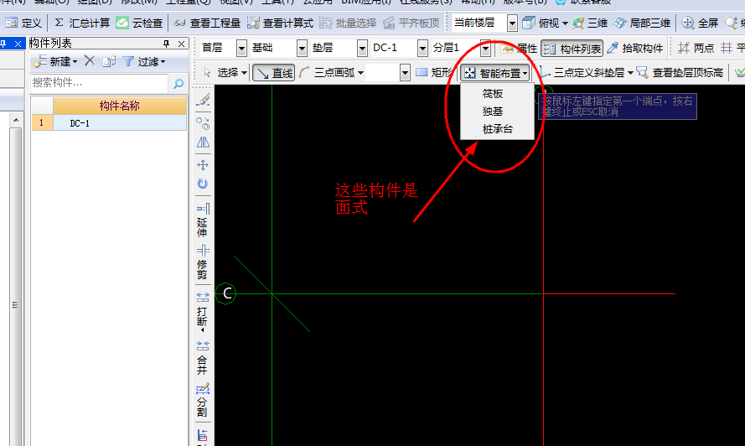Screen dimensions: 745x446
Task: Focus the 搜索构件 search field
Action: click(x=99, y=83)
